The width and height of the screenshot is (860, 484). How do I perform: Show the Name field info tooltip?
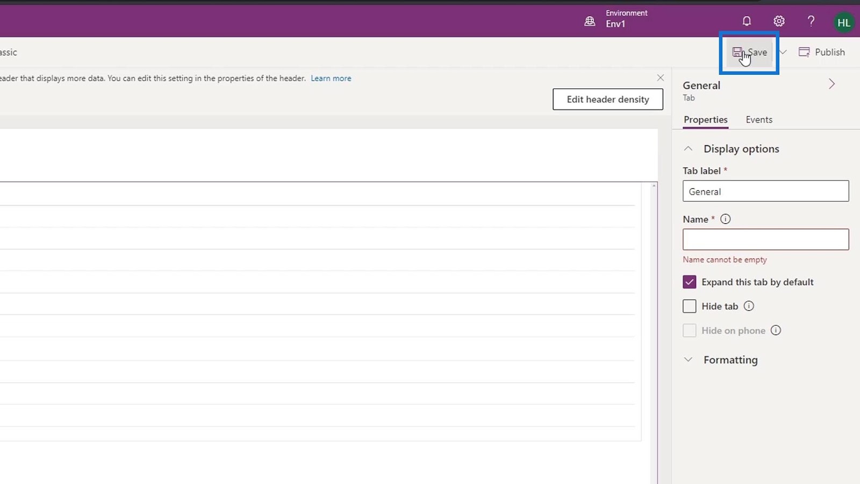(x=725, y=219)
